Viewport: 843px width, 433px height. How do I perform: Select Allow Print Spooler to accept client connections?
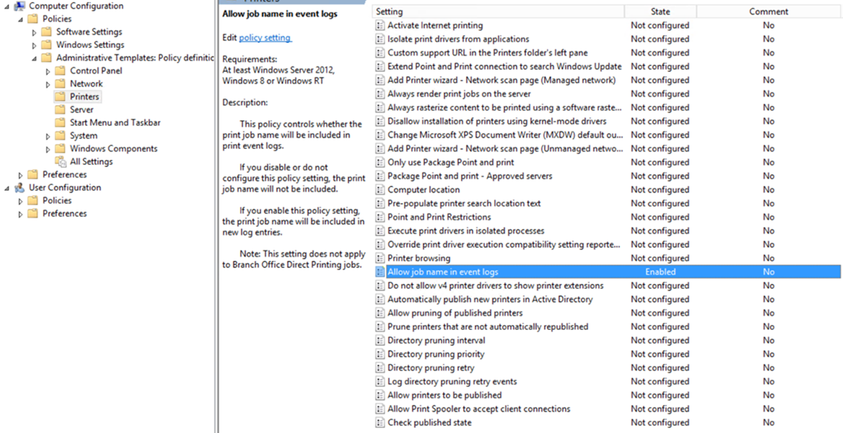coord(478,409)
